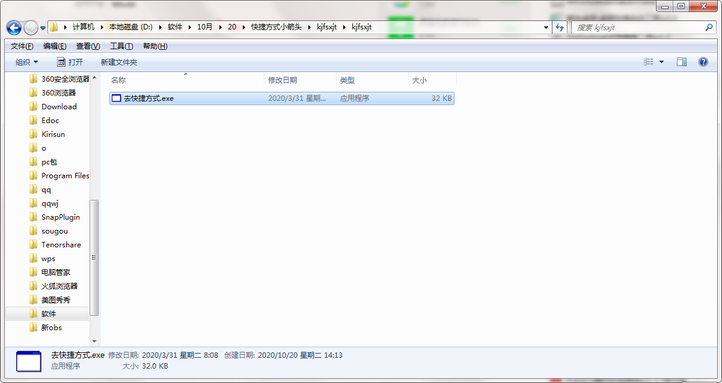
Task: Open the 文件(F) menu
Action: pyautogui.click(x=22, y=46)
